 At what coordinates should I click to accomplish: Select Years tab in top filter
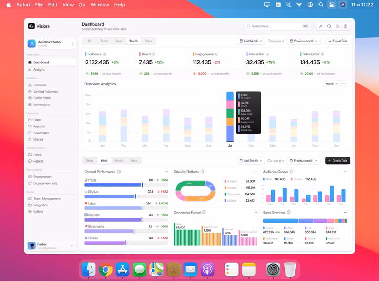click(x=148, y=41)
